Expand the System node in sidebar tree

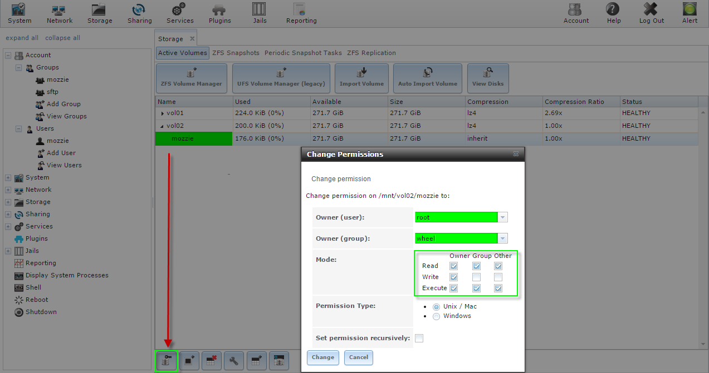[x=8, y=177]
